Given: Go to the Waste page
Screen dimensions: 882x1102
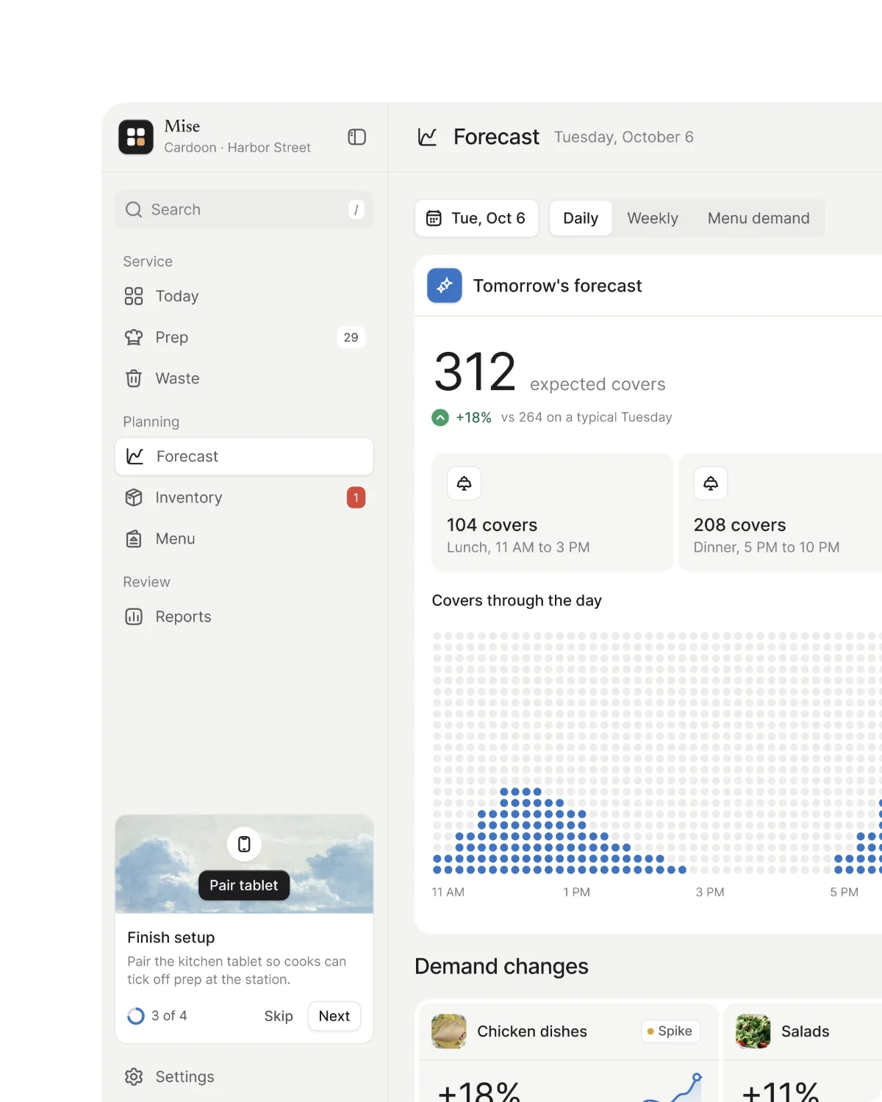Looking at the screenshot, I should 244,378.
